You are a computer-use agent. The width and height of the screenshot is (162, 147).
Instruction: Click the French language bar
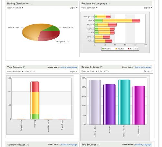click(x=117, y=20)
